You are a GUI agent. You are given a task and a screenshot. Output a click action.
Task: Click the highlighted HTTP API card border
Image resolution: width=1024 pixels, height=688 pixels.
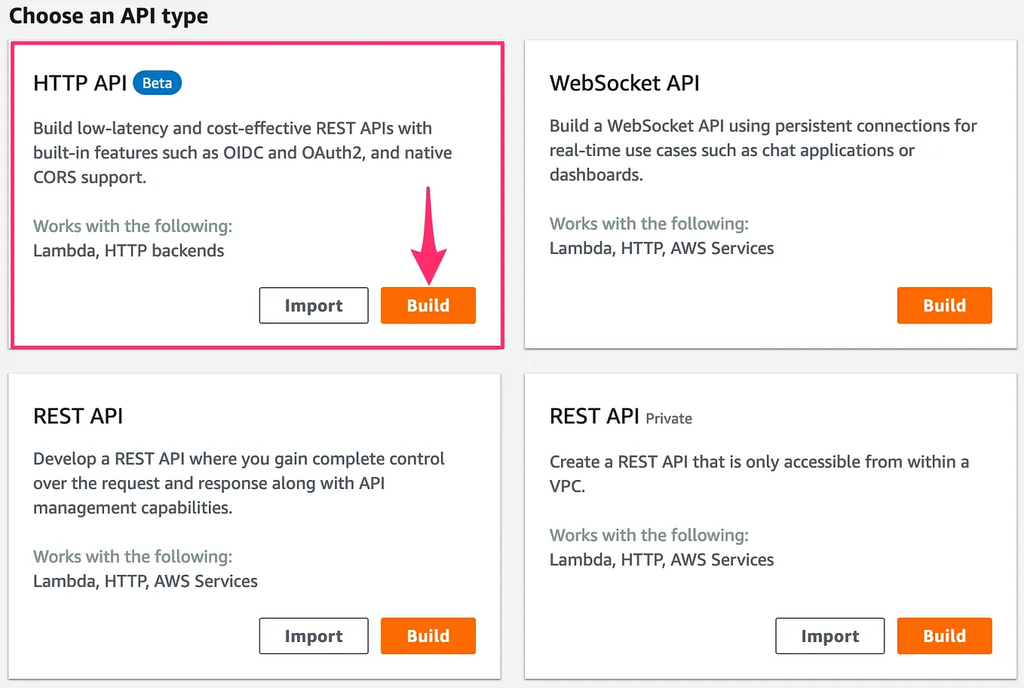[256, 44]
